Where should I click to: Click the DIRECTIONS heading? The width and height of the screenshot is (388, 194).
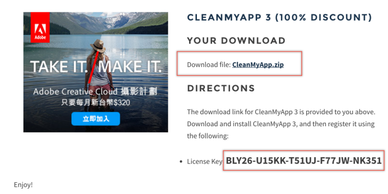click(221, 88)
